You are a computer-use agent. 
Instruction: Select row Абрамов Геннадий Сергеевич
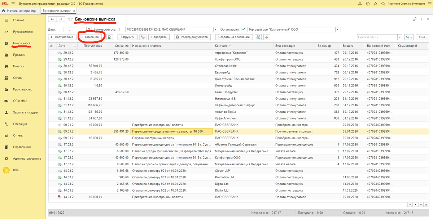click(239, 144)
